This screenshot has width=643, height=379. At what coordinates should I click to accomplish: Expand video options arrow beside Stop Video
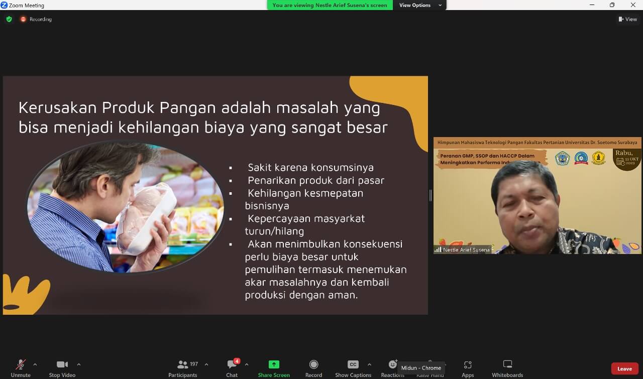coord(78,364)
